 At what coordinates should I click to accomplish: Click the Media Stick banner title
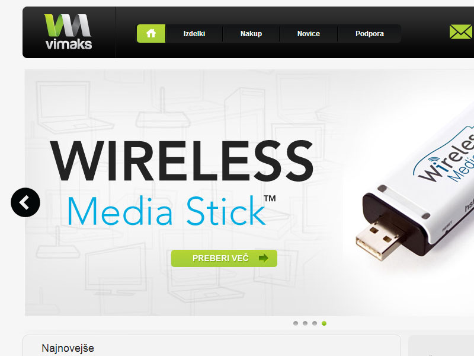(x=171, y=211)
